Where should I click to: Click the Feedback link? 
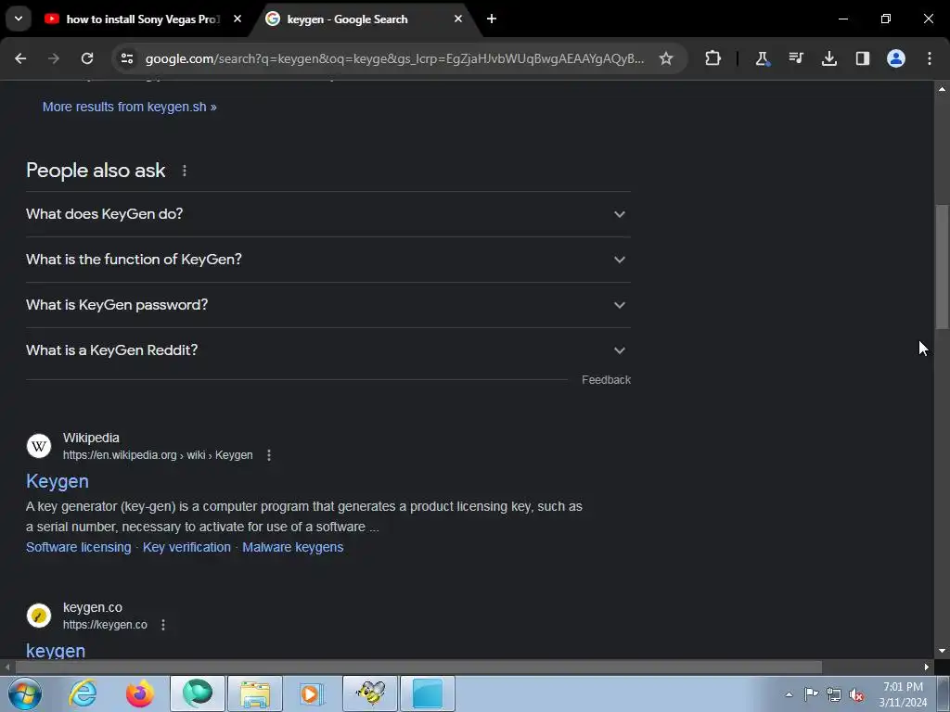[606, 379]
